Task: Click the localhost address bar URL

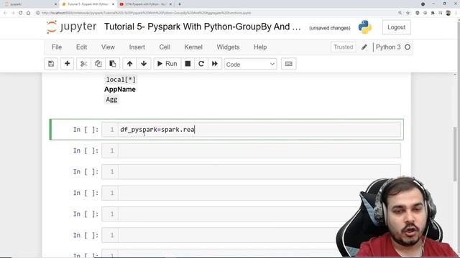Action: pyautogui.click(x=146, y=13)
